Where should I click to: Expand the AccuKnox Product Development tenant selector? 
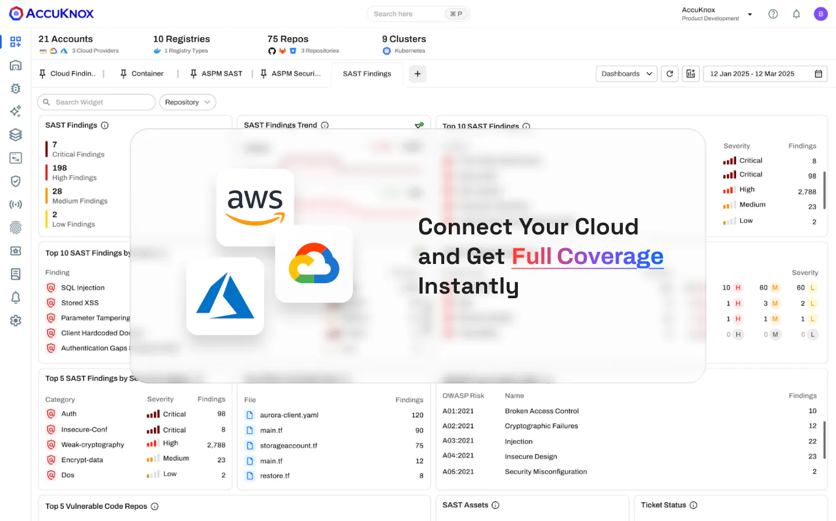[717, 14]
